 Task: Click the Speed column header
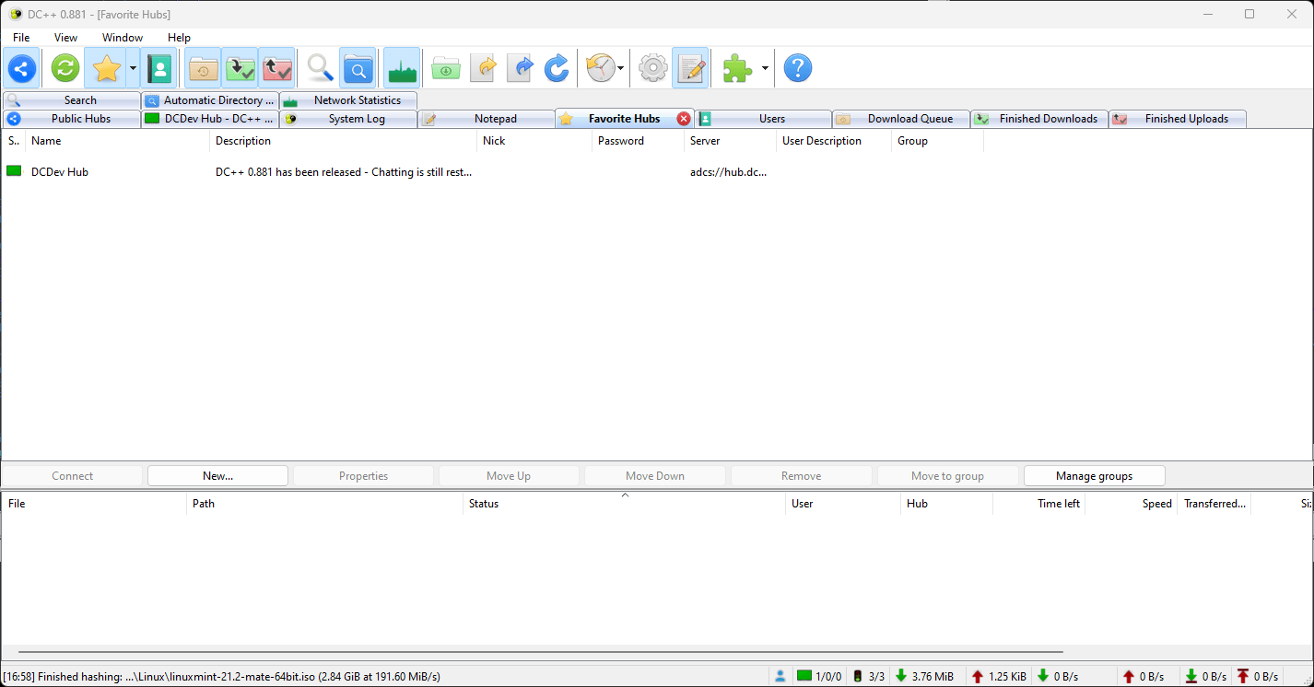pyautogui.click(x=1131, y=504)
